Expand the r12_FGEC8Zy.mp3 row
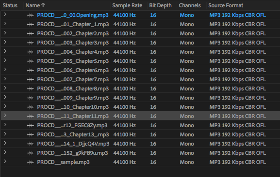 point(5,125)
